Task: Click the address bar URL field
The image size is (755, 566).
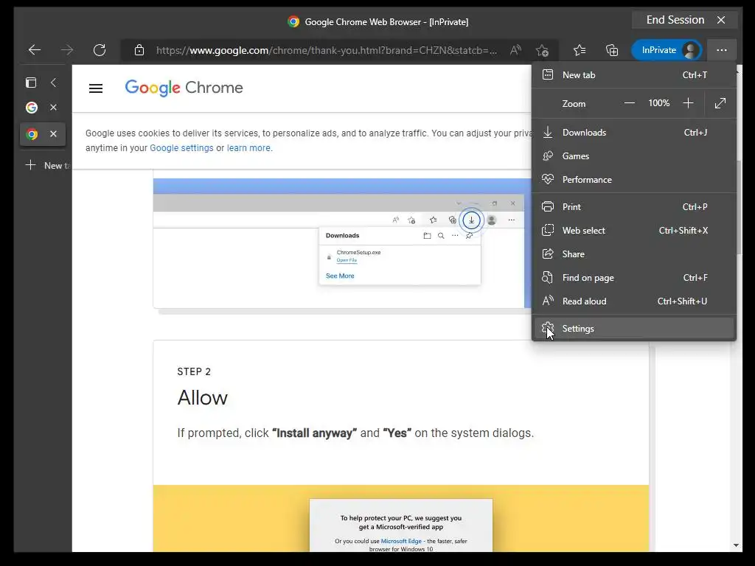Action: tap(327, 50)
